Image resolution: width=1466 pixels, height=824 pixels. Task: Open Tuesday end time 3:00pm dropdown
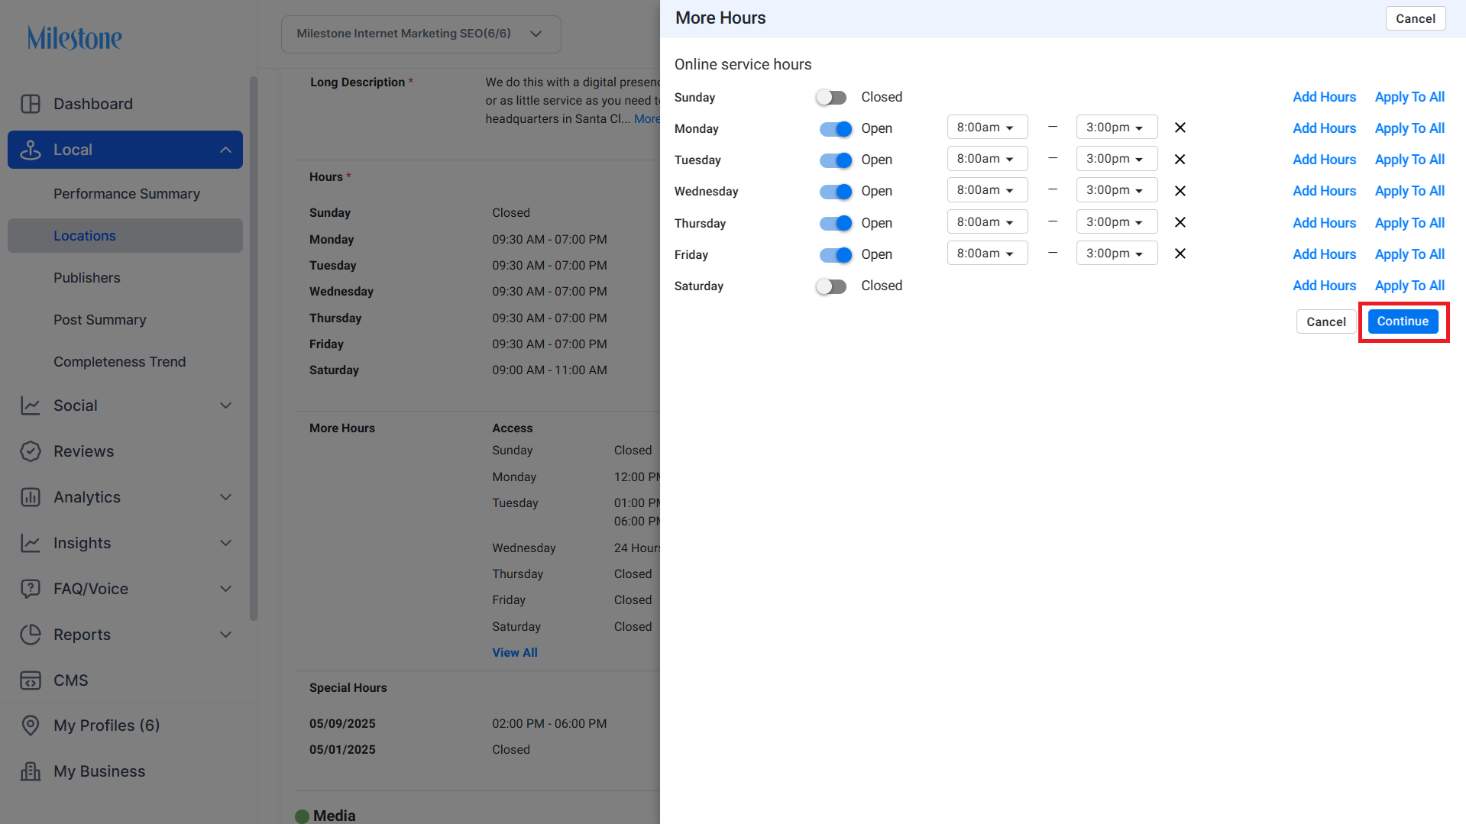(1116, 159)
